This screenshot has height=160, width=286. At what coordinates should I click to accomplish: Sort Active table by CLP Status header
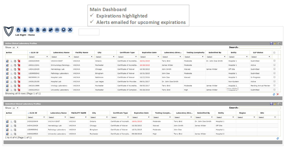[x=258, y=53]
